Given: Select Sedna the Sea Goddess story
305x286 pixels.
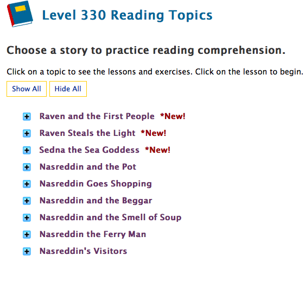Looking at the screenshot, I should tap(90, 150).
